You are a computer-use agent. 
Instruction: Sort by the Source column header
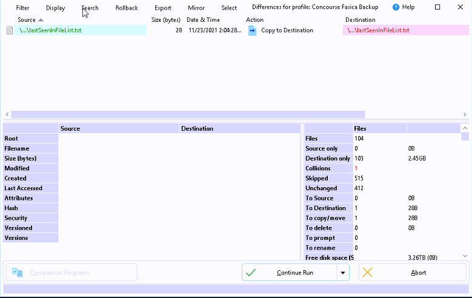pos(27,20)
